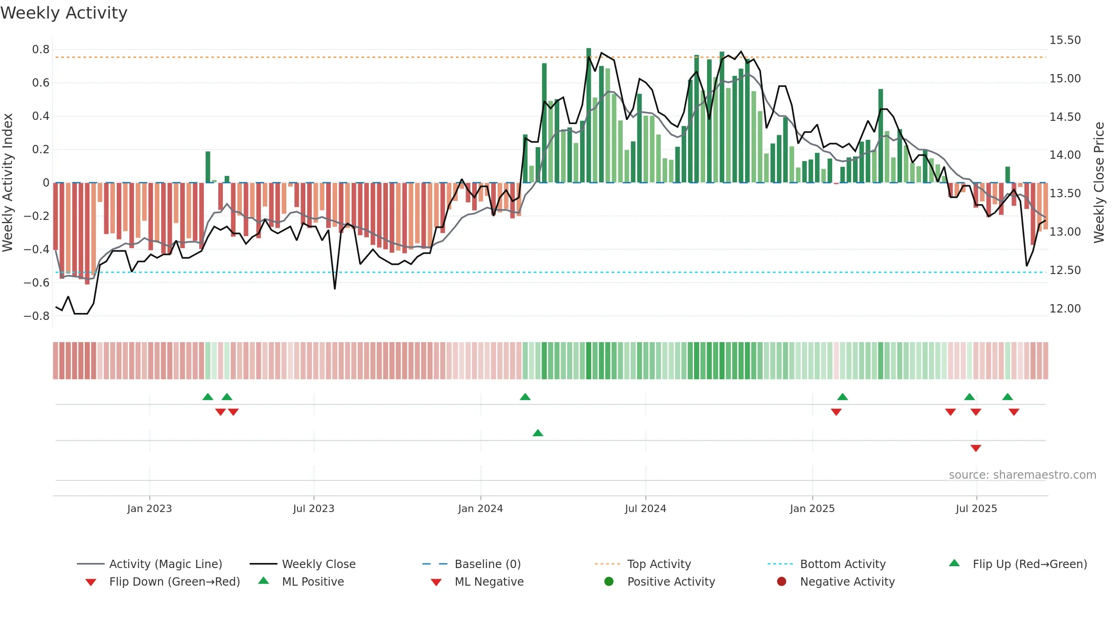Click the 0.8 activity index axis value
The width and height of the screenshot is (1112, 625).
[41, 50]
